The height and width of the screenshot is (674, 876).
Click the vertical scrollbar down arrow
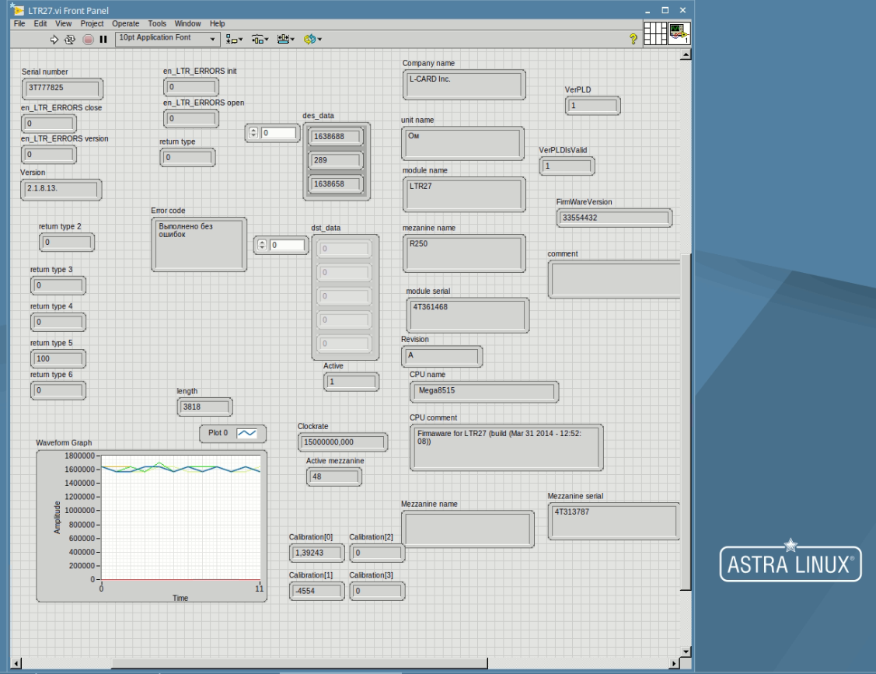click(686, 651)
